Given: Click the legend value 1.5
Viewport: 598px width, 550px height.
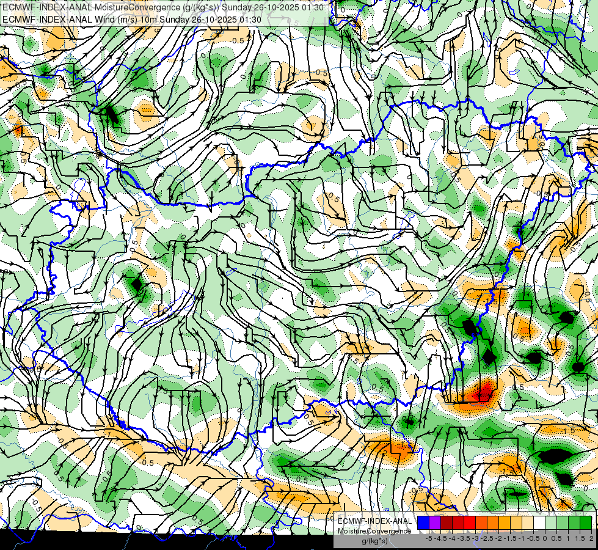Looking at the screenshot, I should click(x=580, y=538).
